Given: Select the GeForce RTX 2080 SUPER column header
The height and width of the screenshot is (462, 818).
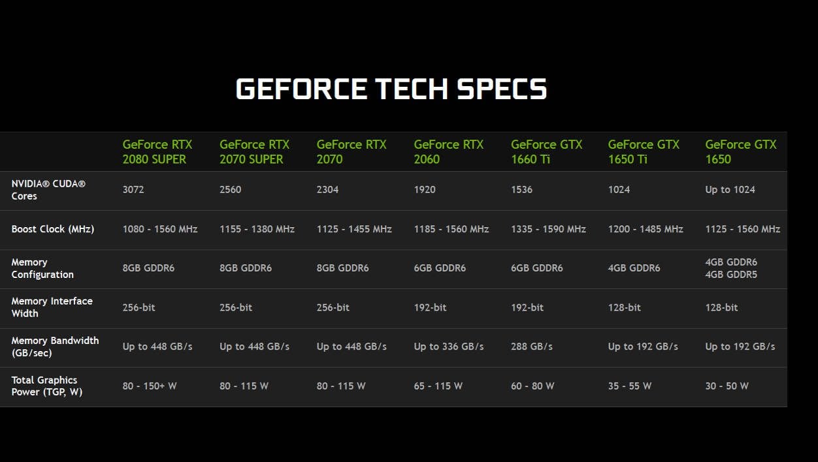Looking at the screenshot, I should point(157,151).
